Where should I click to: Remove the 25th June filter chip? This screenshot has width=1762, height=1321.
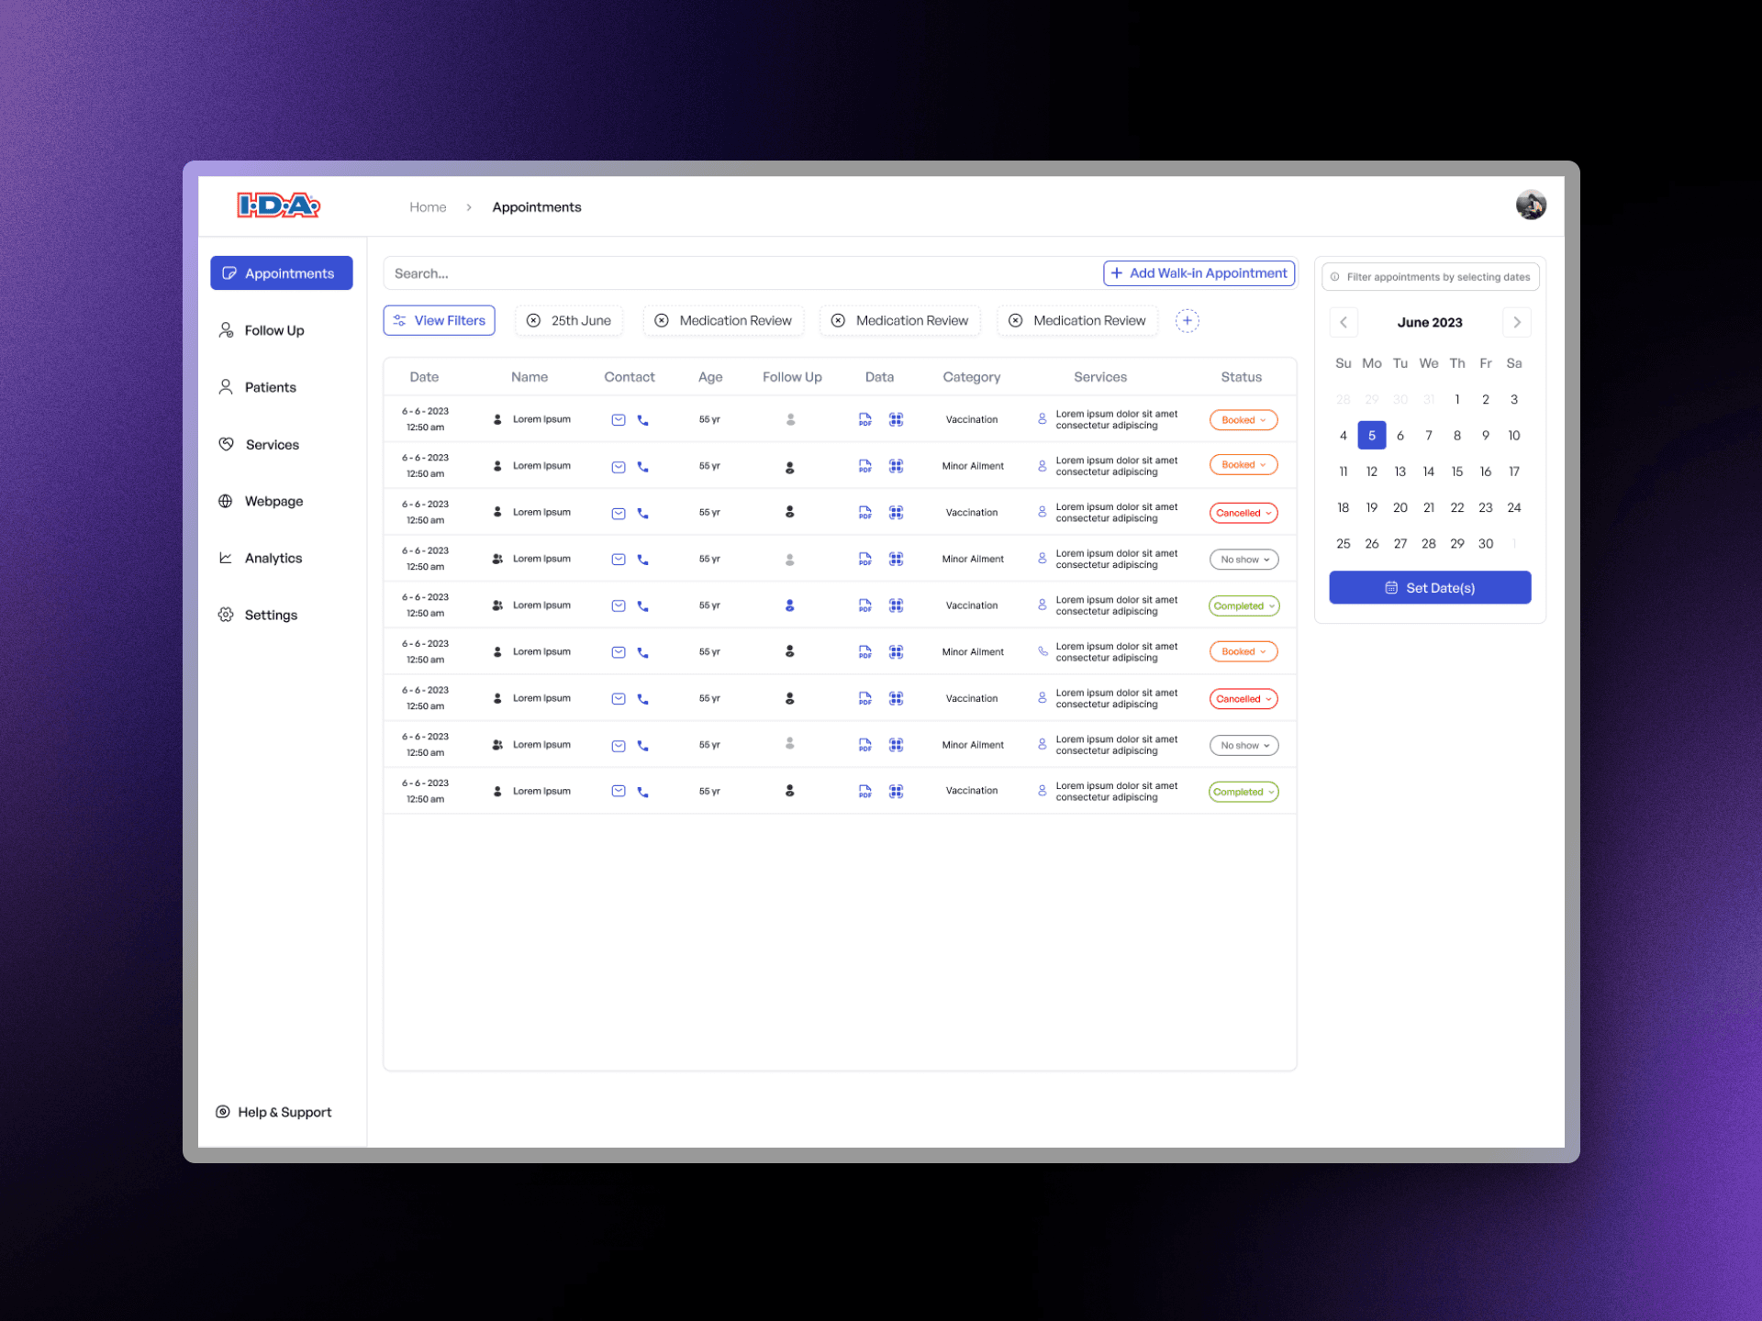(x=533, y=321)
